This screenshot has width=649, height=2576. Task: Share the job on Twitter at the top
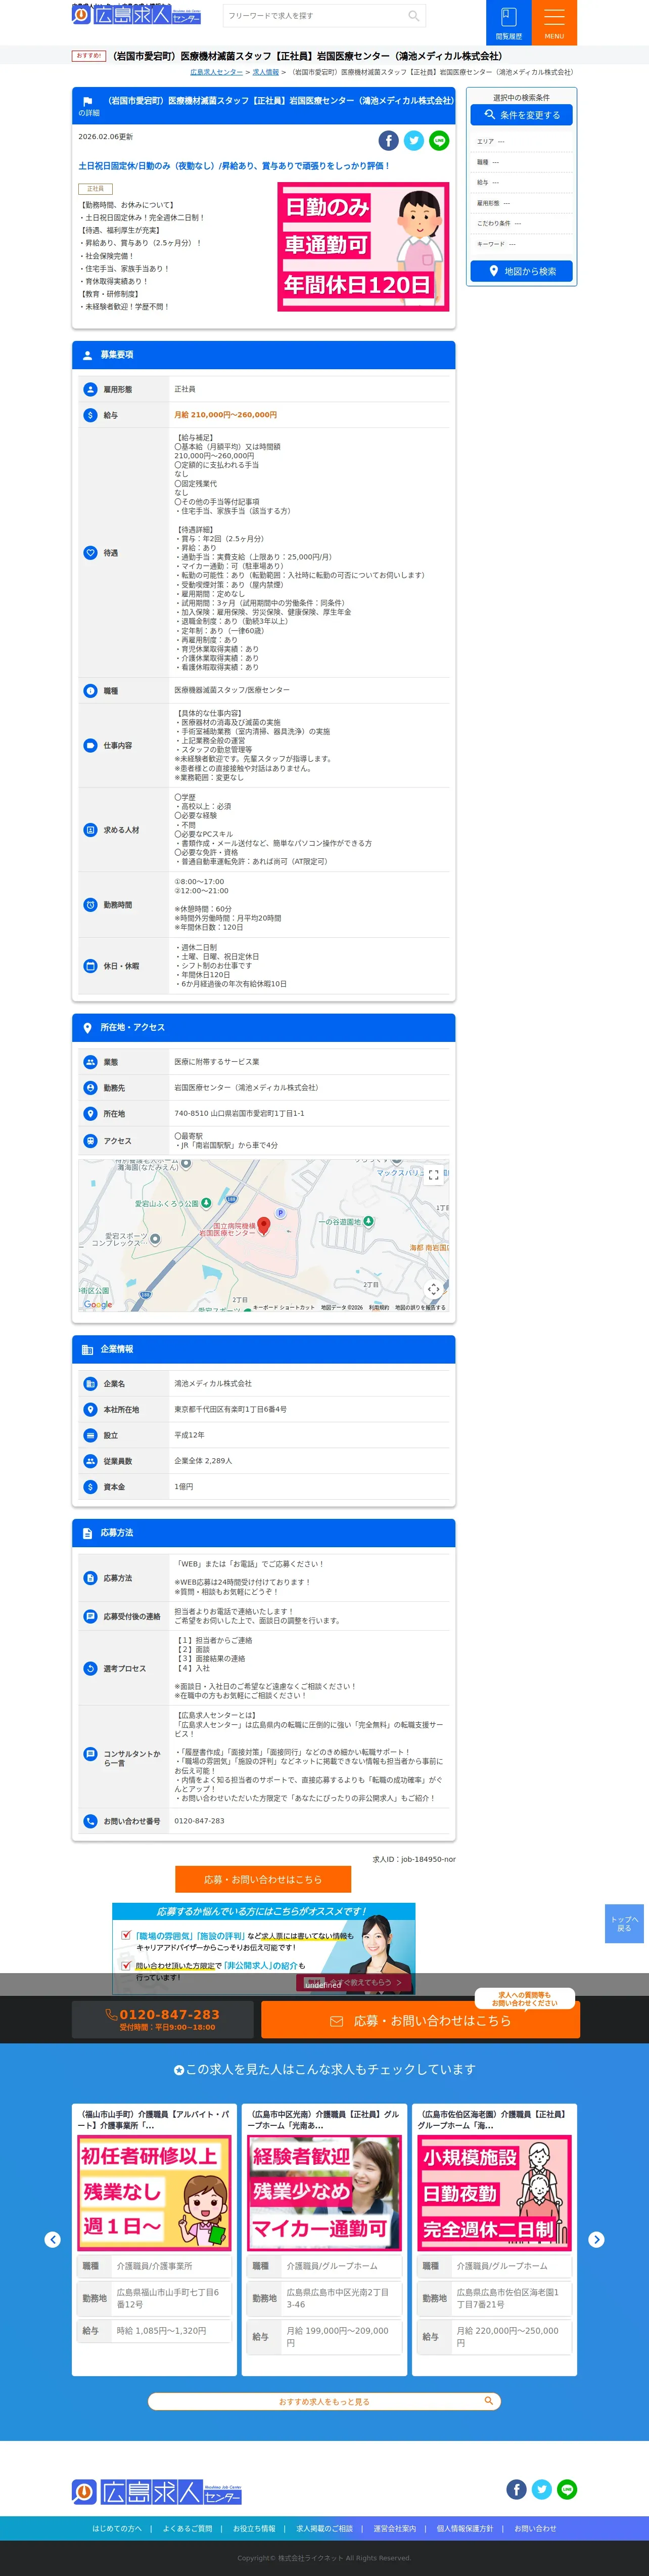point(414,141)
